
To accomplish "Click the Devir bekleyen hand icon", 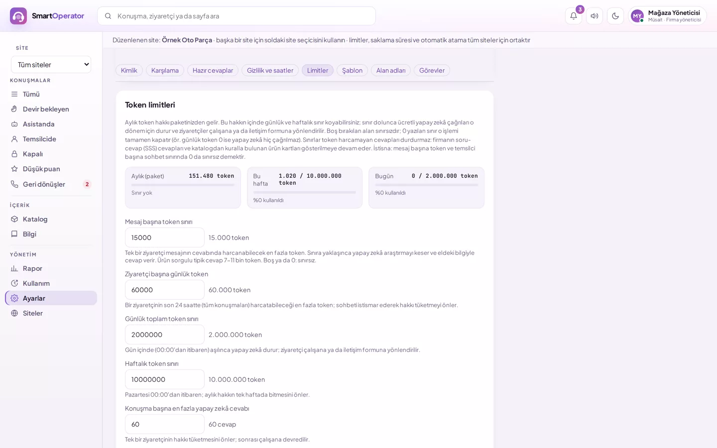I will [14, 109].
